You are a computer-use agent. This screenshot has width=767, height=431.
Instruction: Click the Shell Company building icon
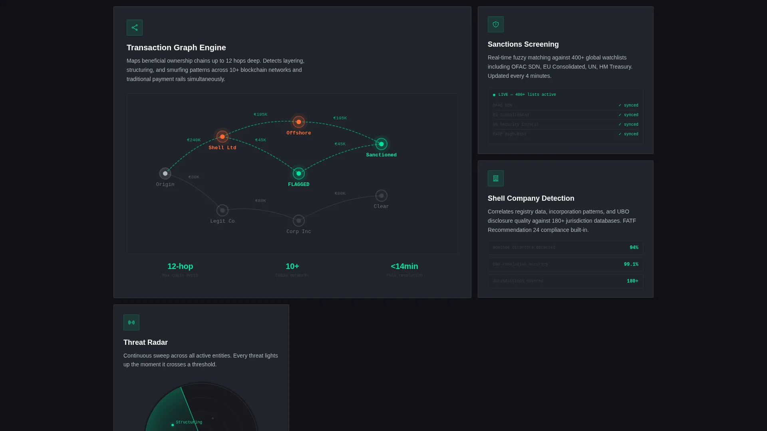pos(496,178)
